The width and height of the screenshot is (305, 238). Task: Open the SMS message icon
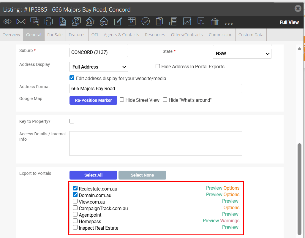coord(35,21)
